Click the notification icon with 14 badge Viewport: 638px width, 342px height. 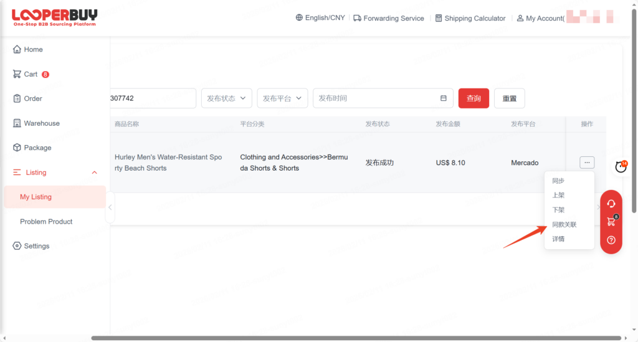(621, 166)
